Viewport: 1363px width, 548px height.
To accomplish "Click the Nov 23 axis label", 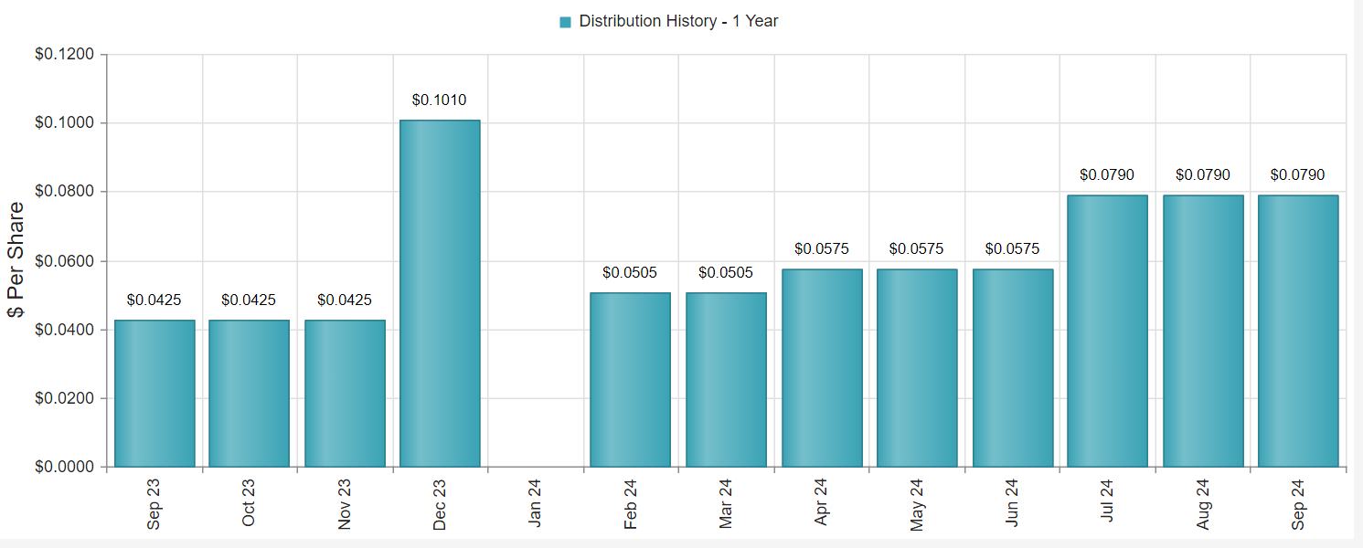I will [x=345, y=503].
